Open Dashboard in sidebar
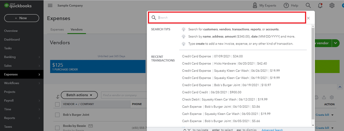 coord(12,39)
